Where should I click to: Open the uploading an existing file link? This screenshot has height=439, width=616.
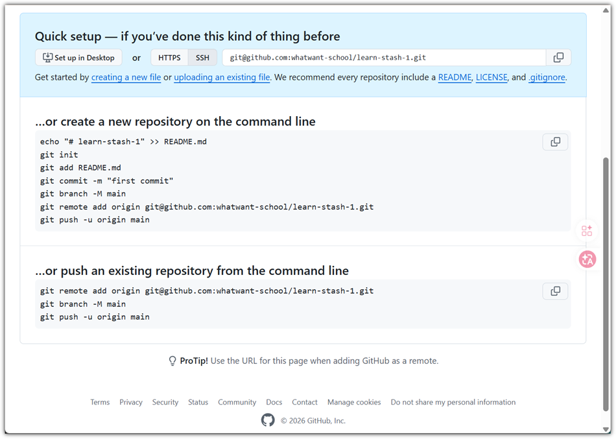(x=222, y=77)
